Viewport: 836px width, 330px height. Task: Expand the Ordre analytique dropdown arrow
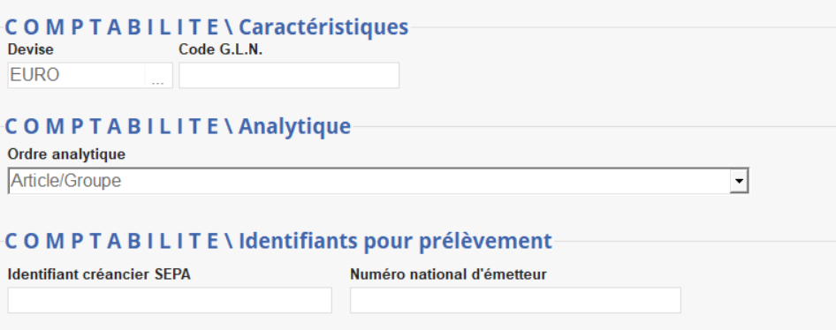[x=739, y=181]
